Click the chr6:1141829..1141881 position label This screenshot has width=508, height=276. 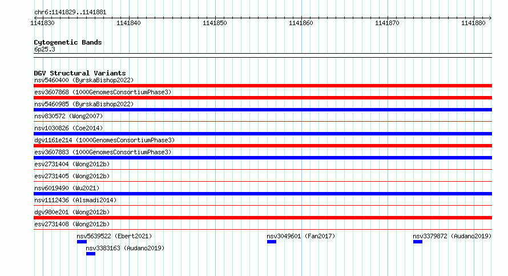70,13
